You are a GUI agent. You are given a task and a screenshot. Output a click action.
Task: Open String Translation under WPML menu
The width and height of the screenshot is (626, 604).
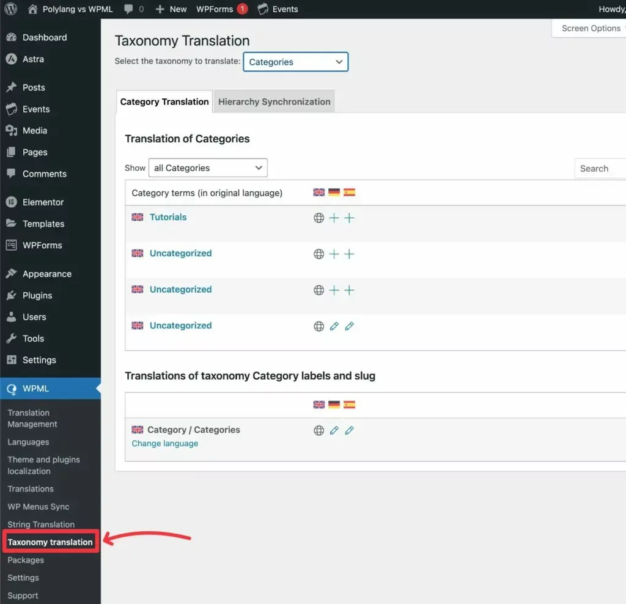pyautogui.click(x=41, y=525)
